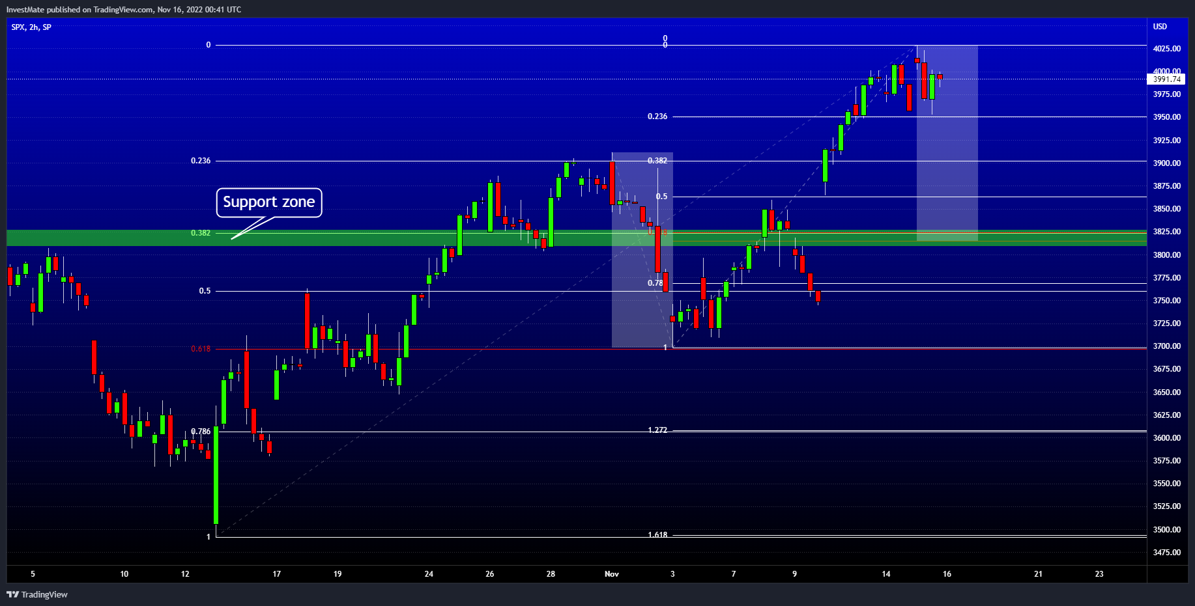Click 3800.00 on the price axis
This screenshot has height=606, width=1195.
click(1166, 255)
